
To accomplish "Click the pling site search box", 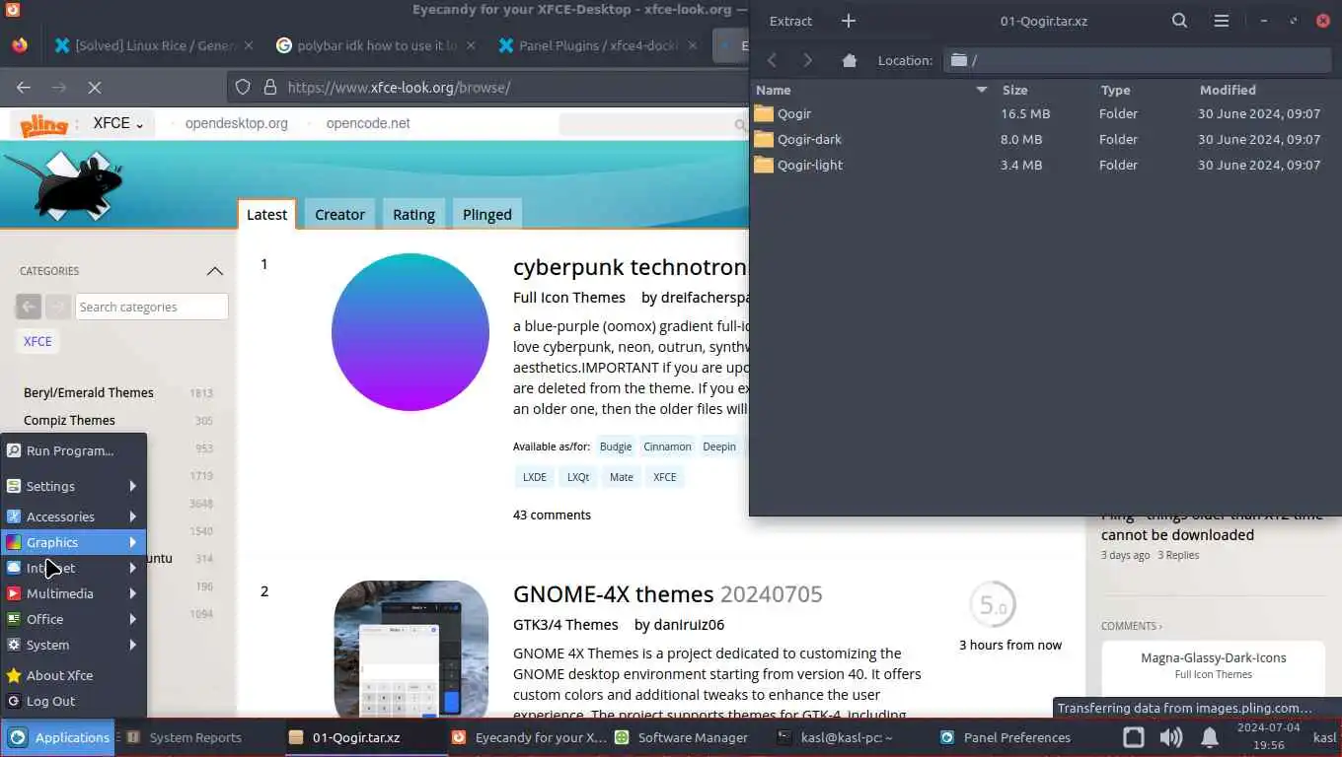I will 654,124.
